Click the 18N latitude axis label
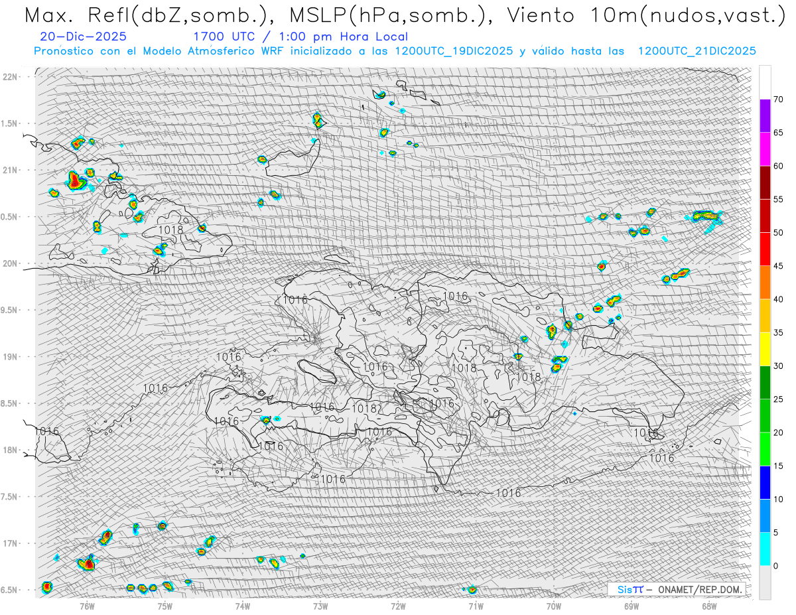 tap(11, 450)
